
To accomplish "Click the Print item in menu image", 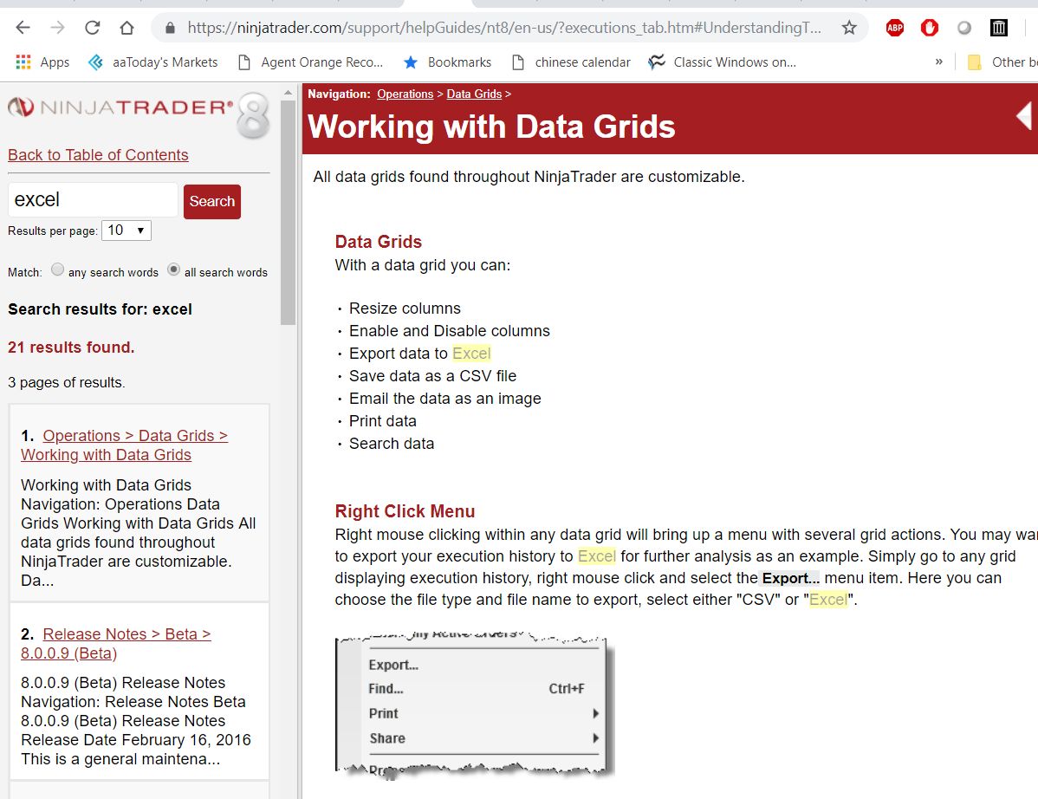I will [383, 713].
